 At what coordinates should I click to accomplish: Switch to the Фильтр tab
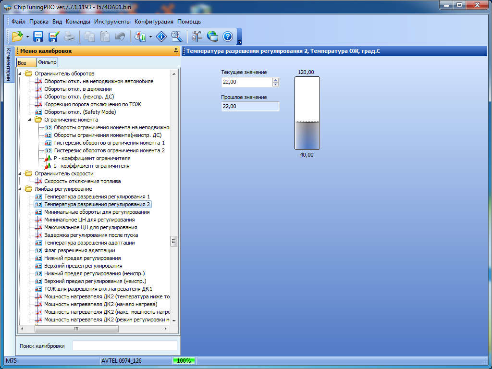pyautogui.click(x=47, y=62)
